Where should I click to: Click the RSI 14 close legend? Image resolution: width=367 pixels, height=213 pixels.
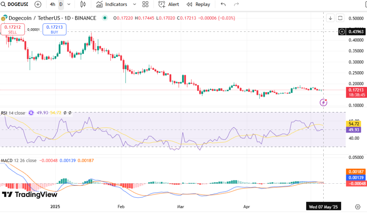(13, 113)
